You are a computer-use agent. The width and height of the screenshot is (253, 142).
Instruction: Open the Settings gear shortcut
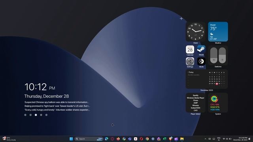[x=190, y=62]
